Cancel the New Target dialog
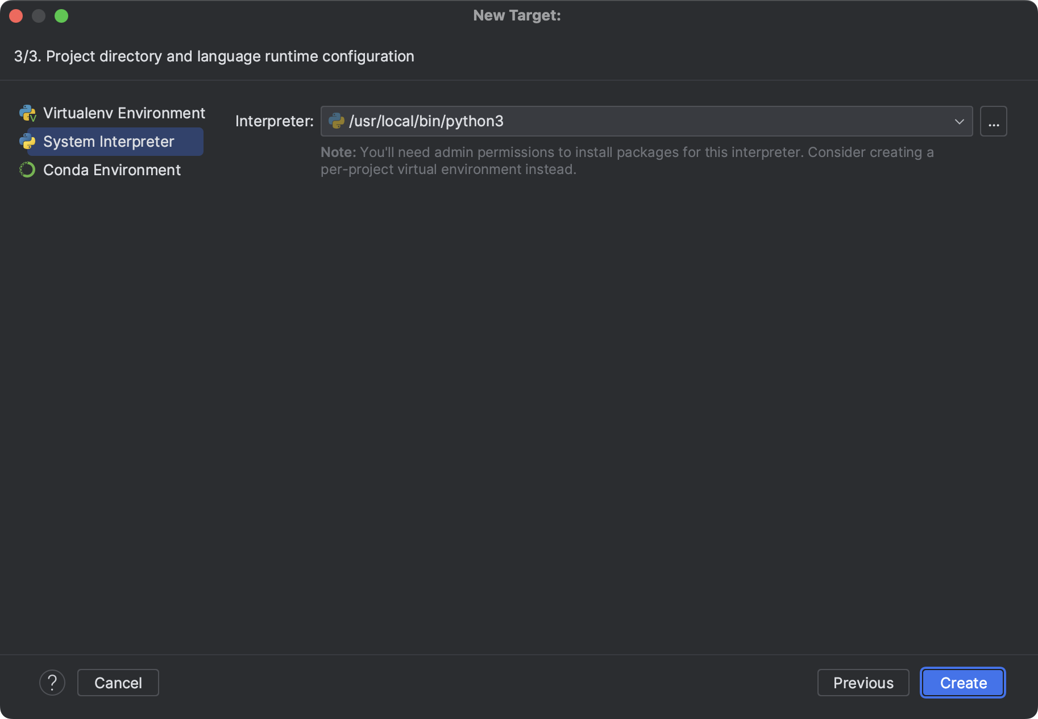1038x719 pixels. click(118, 682)
